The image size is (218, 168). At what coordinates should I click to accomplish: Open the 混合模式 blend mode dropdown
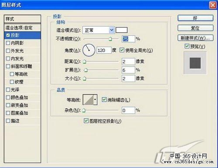point(99,30)
